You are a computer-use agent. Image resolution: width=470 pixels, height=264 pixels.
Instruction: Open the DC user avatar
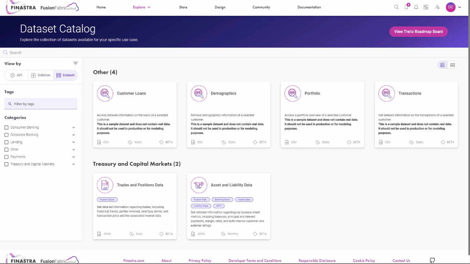coord(451,7)
